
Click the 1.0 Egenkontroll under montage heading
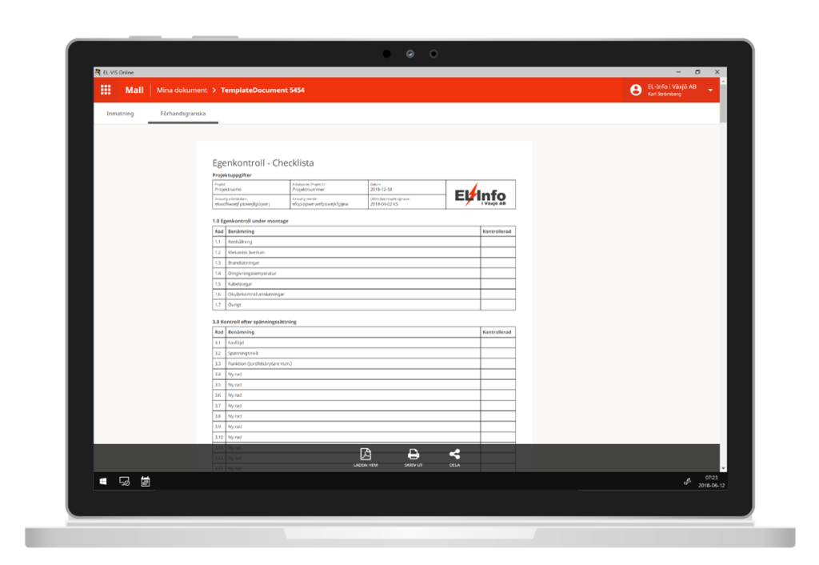click(x=250, y=221)
